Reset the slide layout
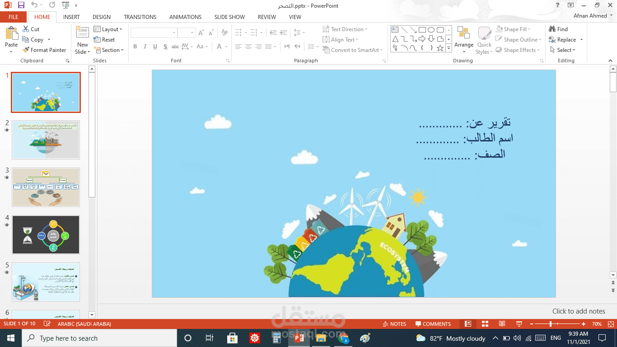Screen dimensions: 617x347 tap(104, 39)
